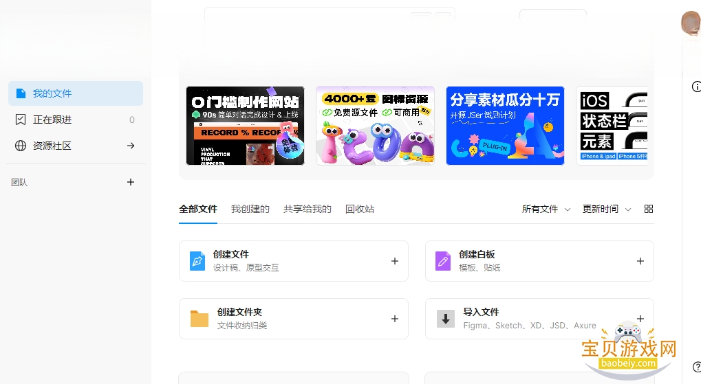Add a new team with plus icon

131,182
